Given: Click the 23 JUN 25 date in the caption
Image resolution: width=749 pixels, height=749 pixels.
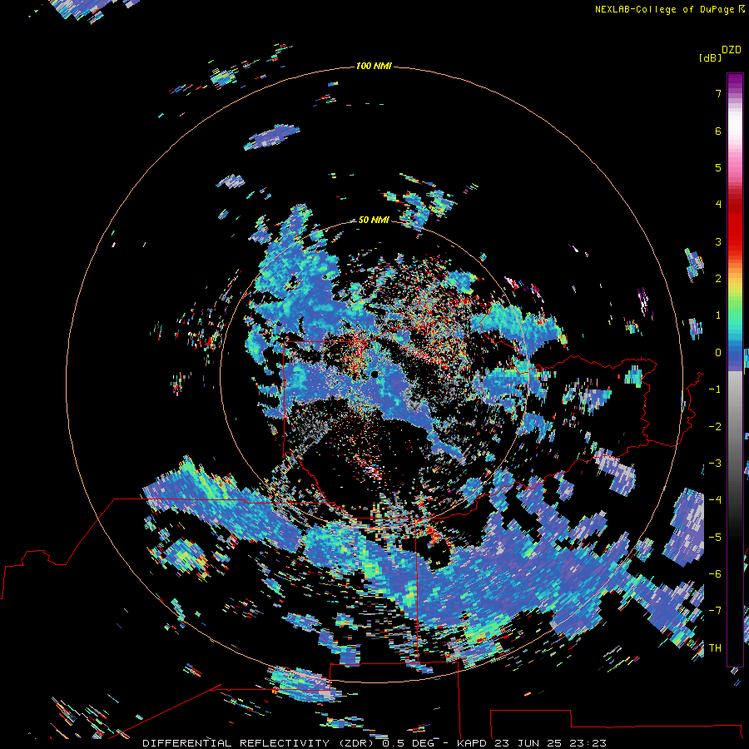Looking at the screenshot, I should tap(529, 743).
